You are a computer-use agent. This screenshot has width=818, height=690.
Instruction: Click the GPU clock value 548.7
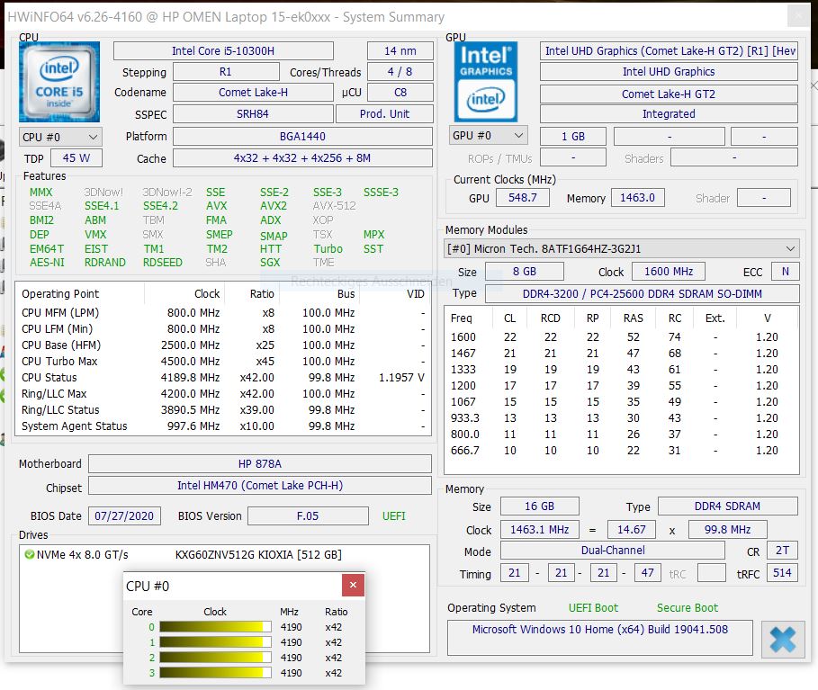pyautogui.click(x=522, y=198)
